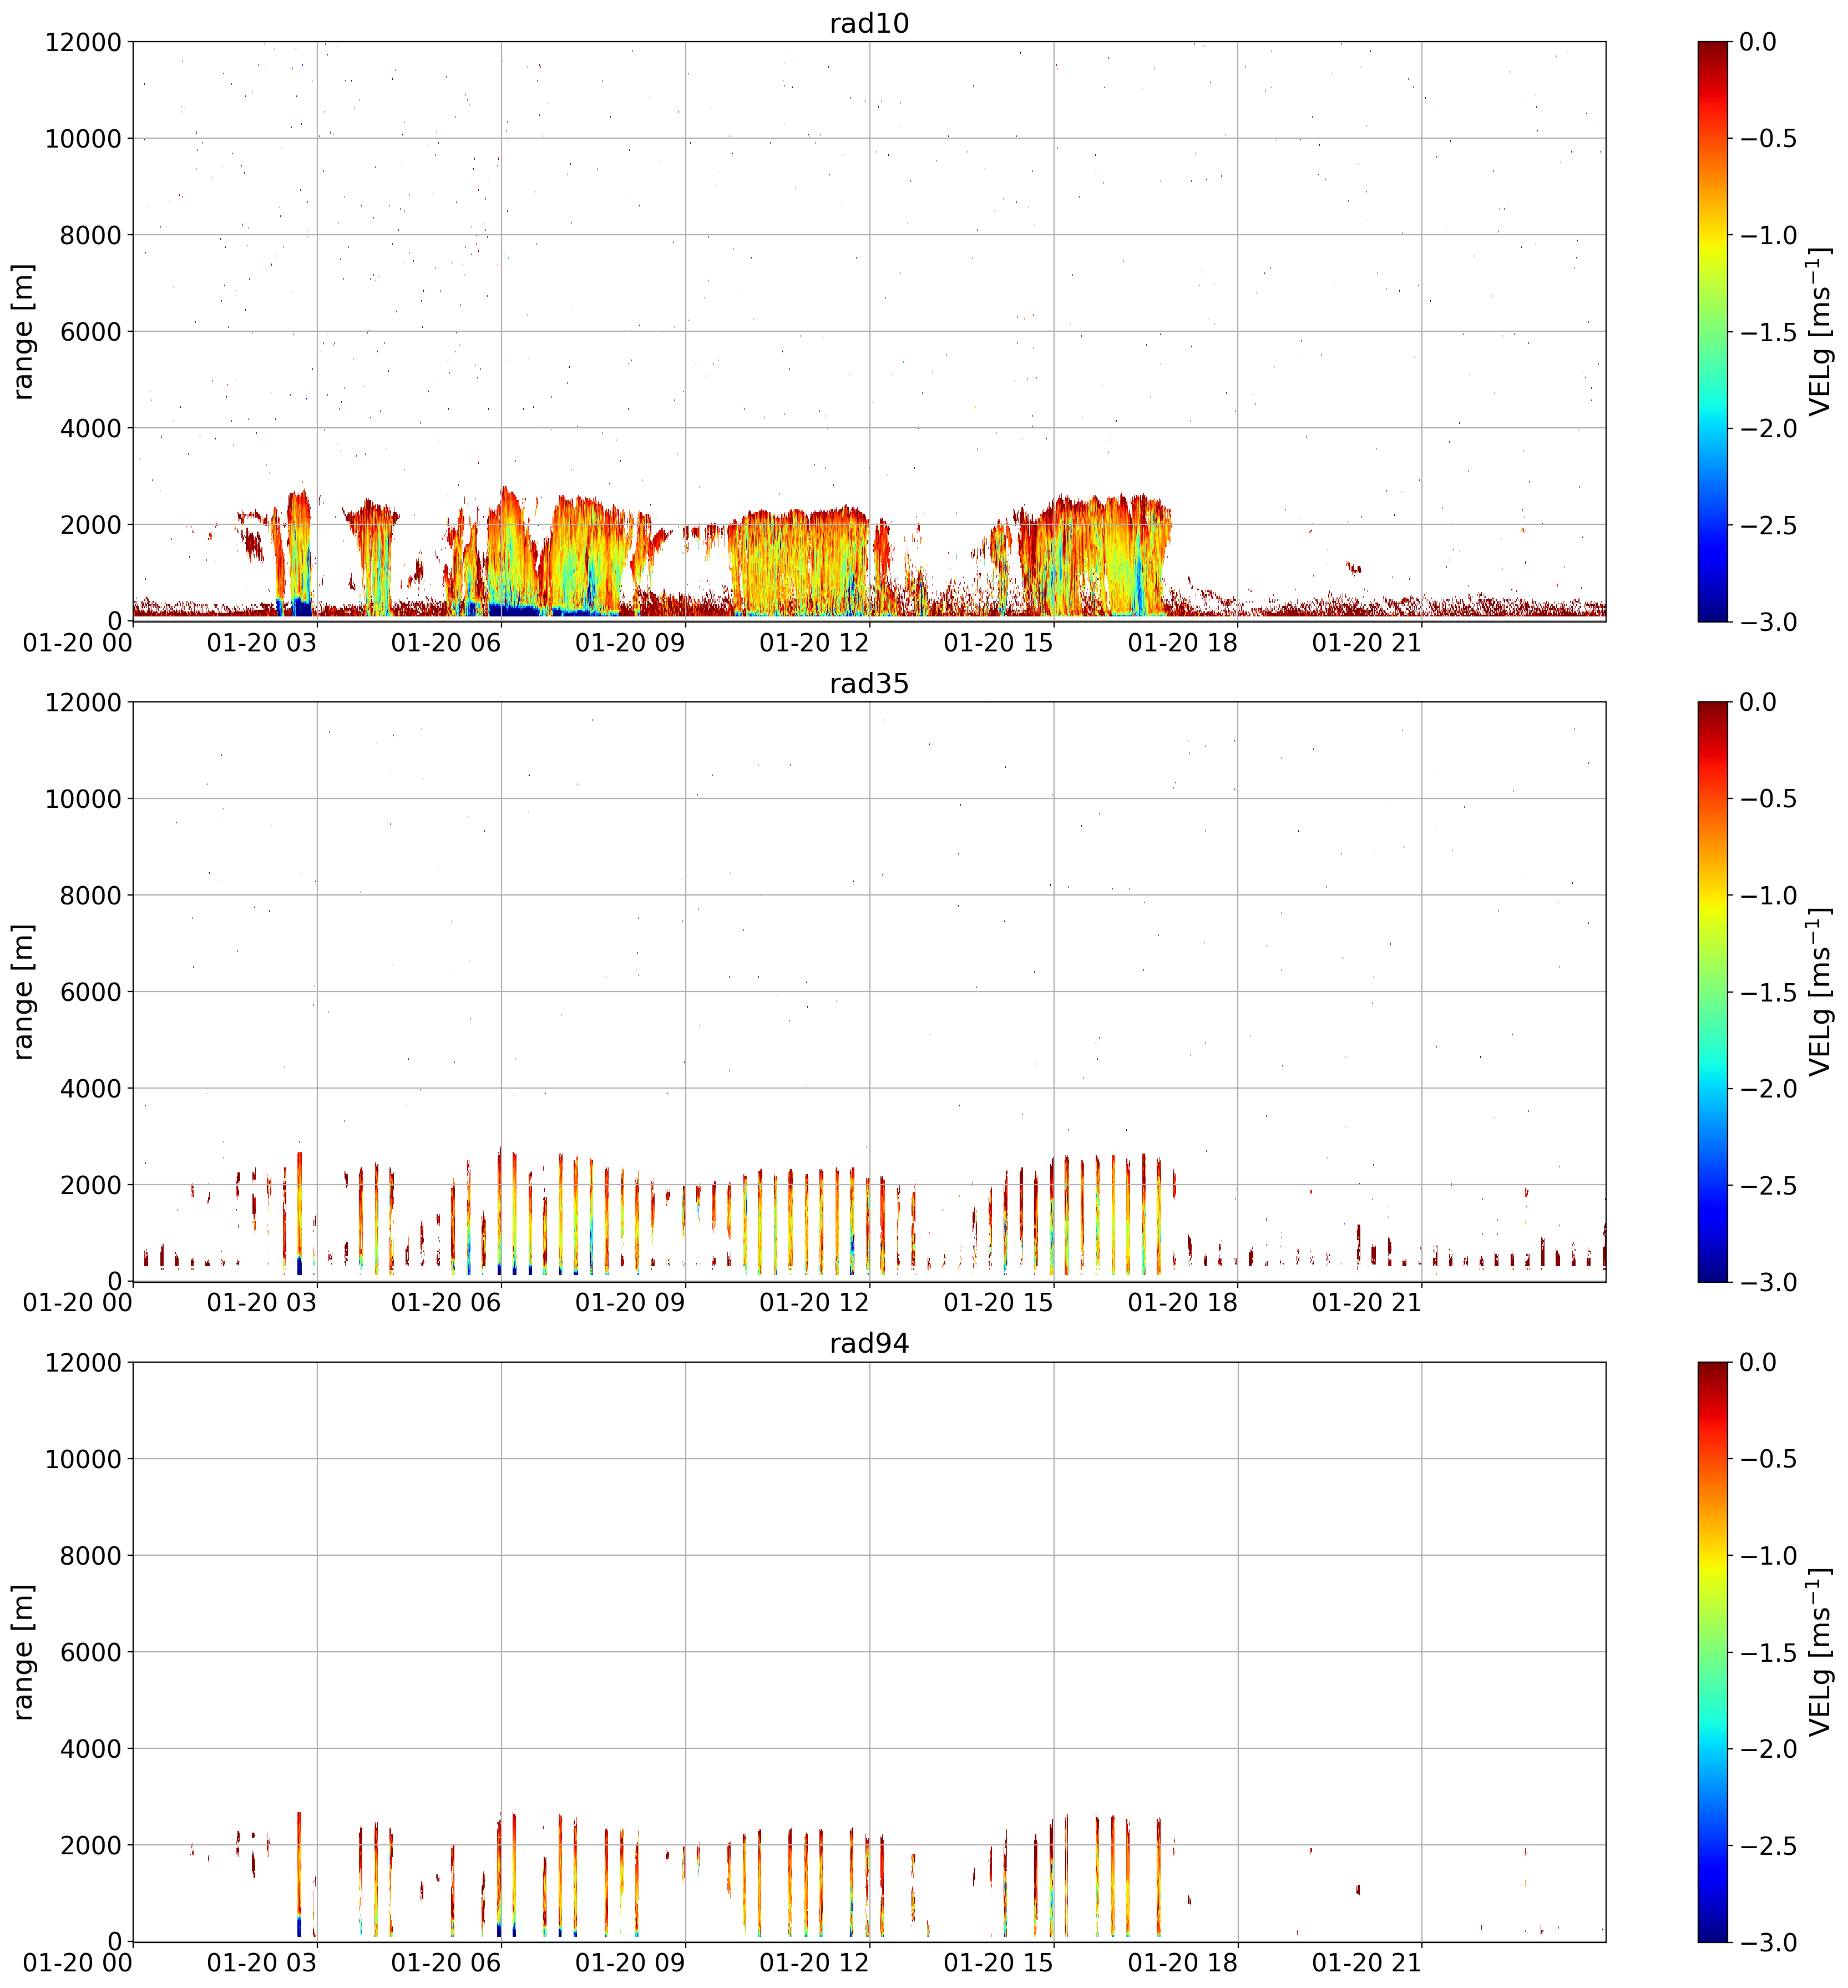Image resolution: width=1848 pixels, height=1988 pixels.
Task: Click the −1.0 tick on rad94 colorbar
Action: tap(1768, 1556)
